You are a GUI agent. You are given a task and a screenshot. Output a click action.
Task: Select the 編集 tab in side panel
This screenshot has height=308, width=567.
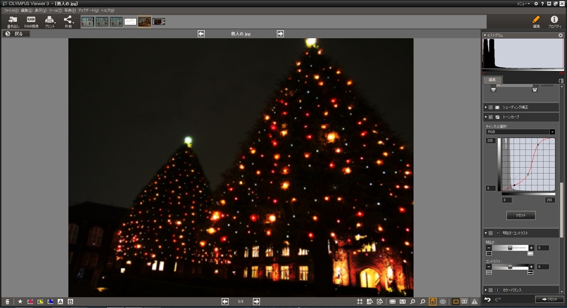492,80
